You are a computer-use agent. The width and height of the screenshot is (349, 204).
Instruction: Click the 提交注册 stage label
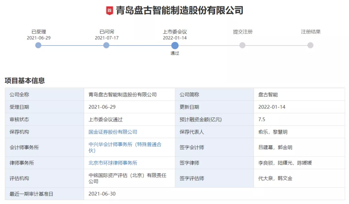243,32
